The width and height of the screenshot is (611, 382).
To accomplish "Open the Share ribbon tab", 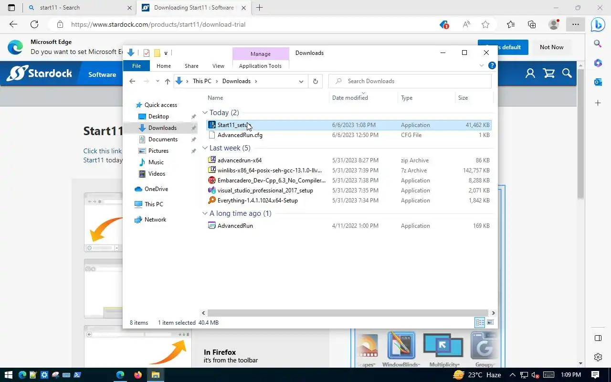I will tap(191, 66).
